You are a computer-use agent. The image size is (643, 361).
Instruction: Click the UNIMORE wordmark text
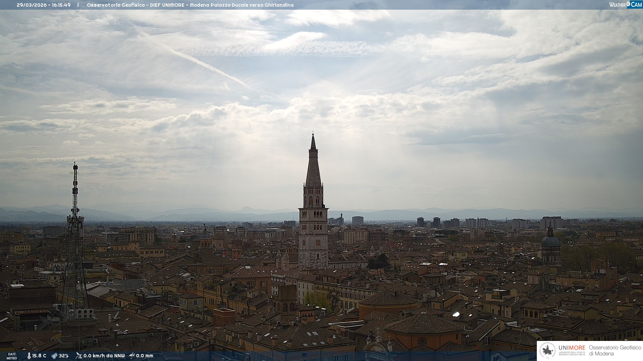click(x=572, y=348)
